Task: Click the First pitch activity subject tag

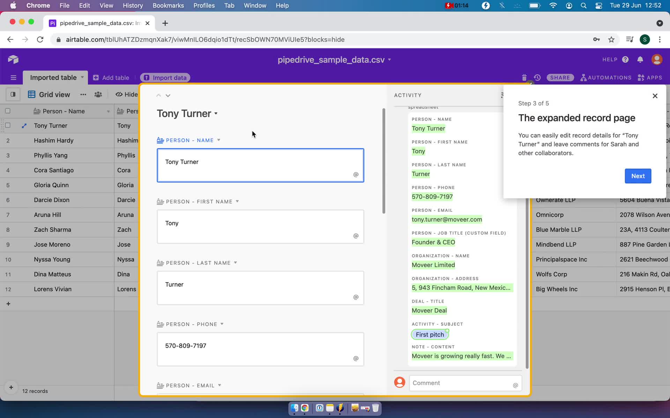Action: pos(430,335)
